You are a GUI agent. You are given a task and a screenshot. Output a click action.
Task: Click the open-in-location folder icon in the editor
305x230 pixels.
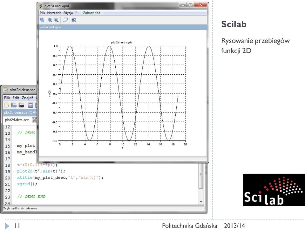tap(21, 105)
